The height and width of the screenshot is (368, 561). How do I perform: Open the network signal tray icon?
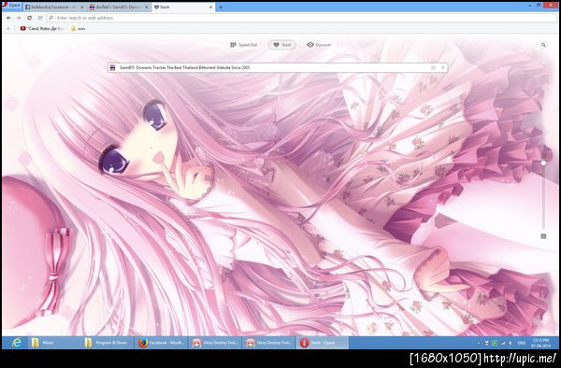coord(503,343)
